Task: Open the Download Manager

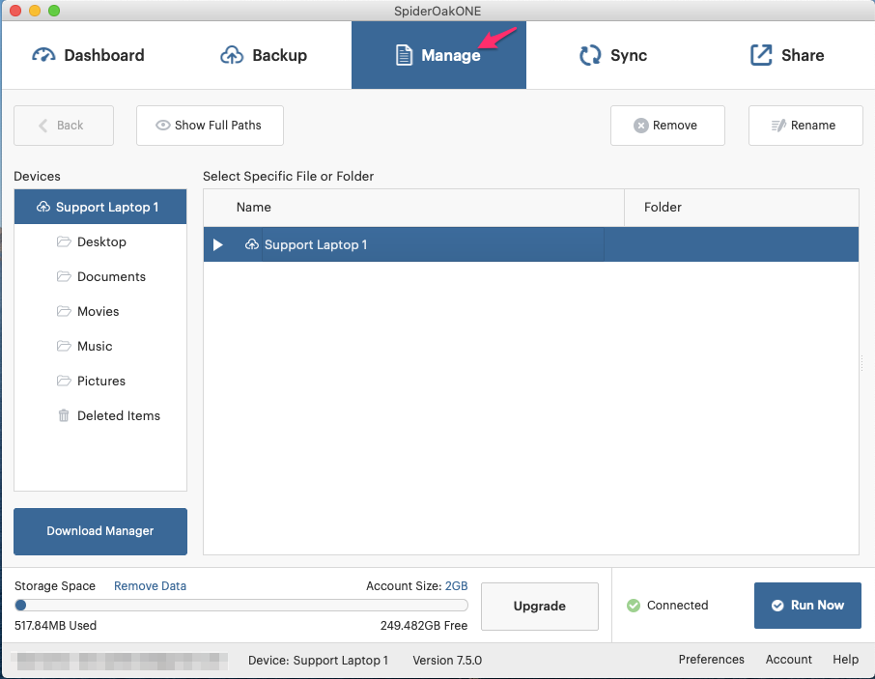Action: (100, 531)
